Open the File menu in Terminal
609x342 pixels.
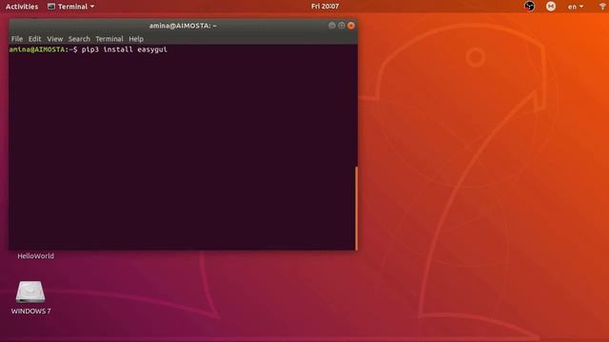(x=17, y=39)
